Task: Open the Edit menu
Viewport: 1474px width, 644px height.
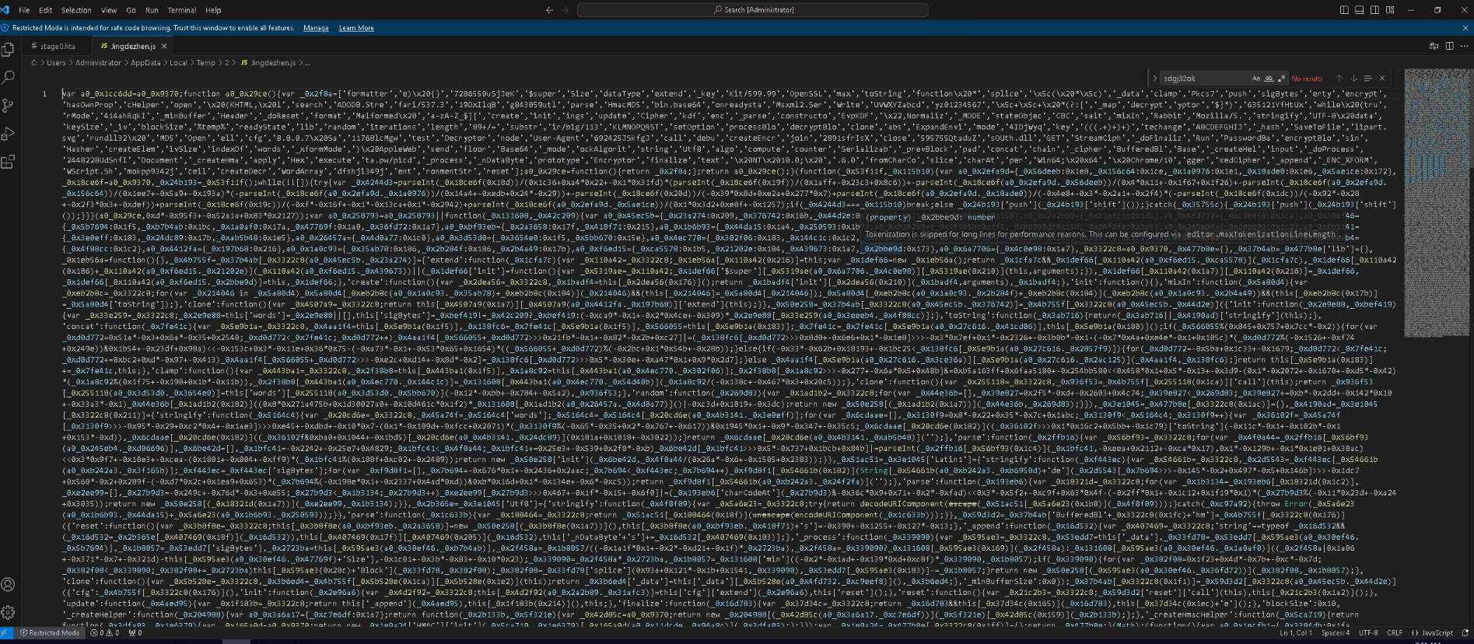Action: click(x=46, y=10)
